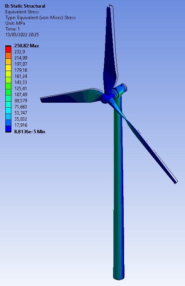Select the '53,747' legend value

click(21, 113)
